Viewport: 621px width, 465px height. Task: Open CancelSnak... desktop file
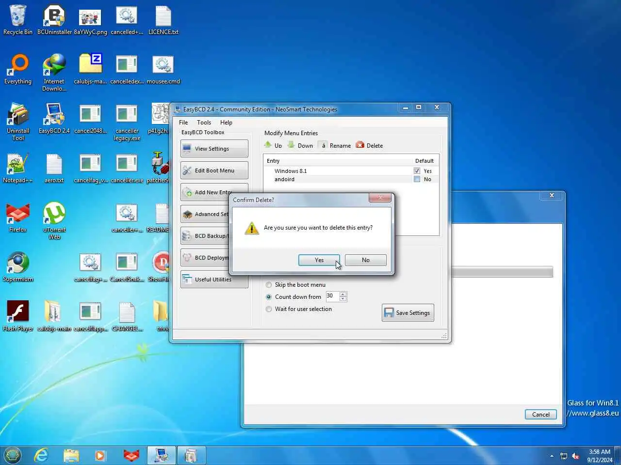click(x=127, y=267)
